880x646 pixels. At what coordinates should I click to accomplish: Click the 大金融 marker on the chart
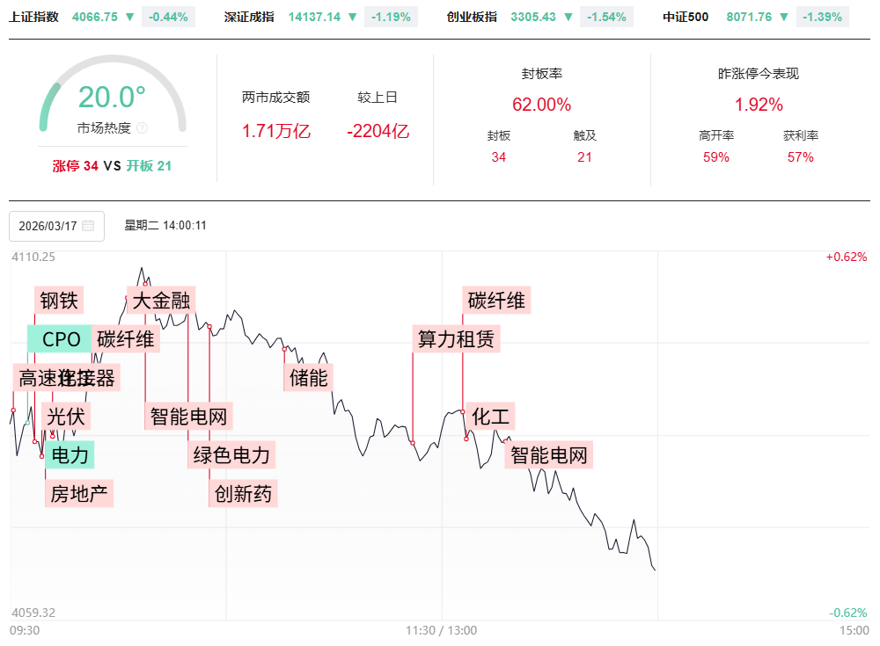(x=161, y=301)
